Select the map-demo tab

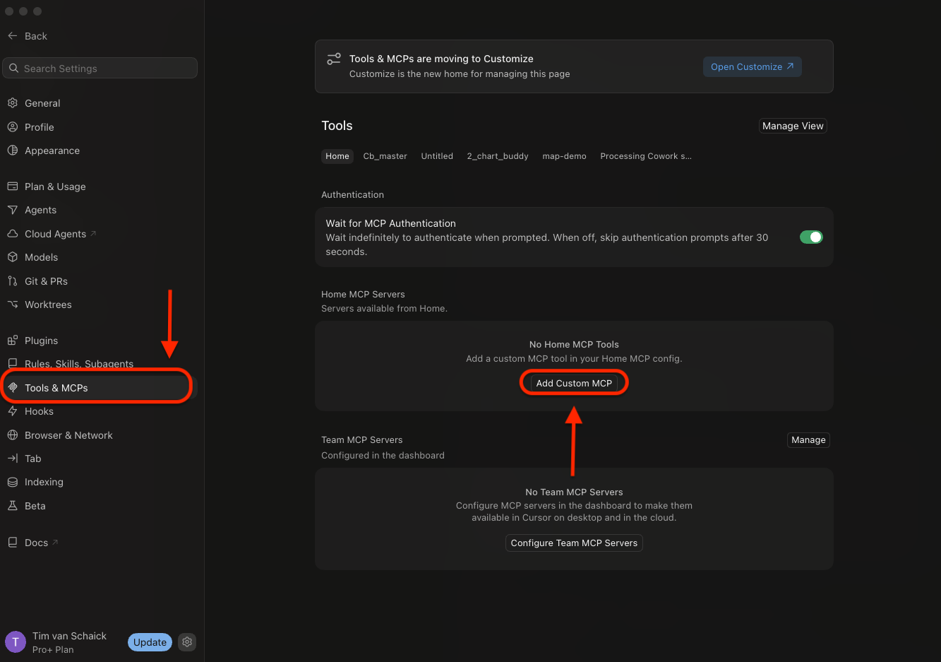564,156
